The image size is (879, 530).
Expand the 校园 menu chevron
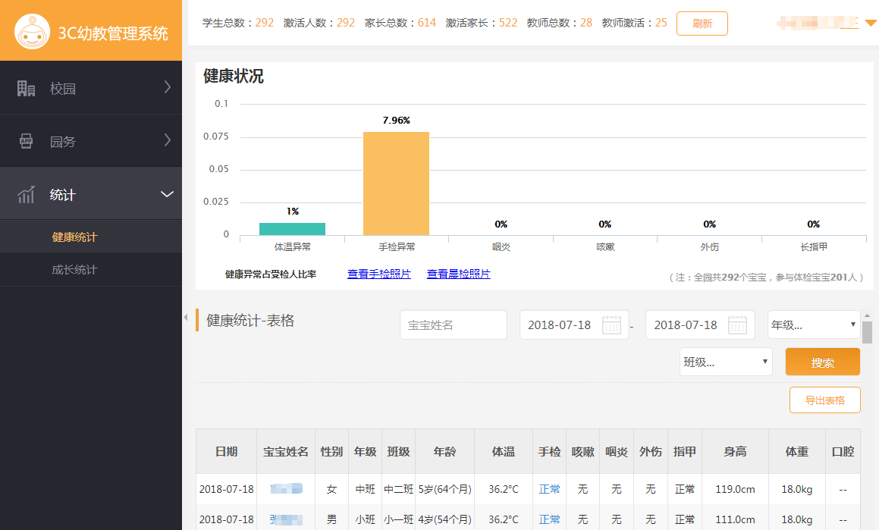tap(168, 88)
